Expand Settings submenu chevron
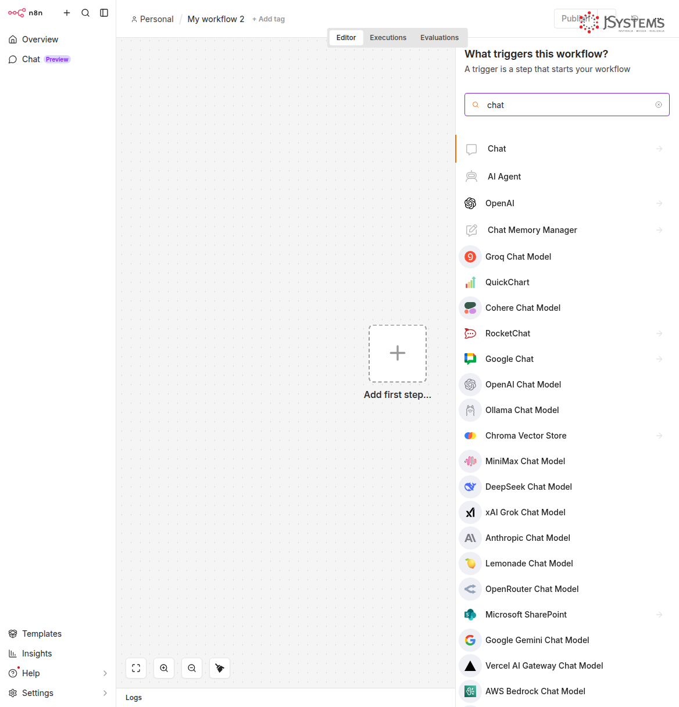This screenshot has height=707, width=679. [x=105, y=693]
